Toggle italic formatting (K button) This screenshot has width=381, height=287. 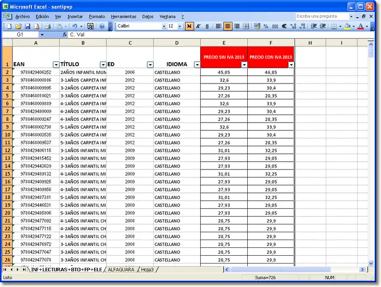(198, 26)
